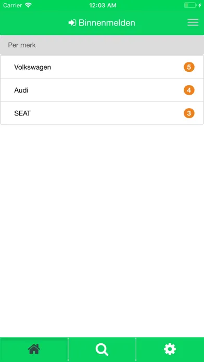Go to the Home tab icon
Viewport: 204px width, 362px height.
click(x=34, y=349)
